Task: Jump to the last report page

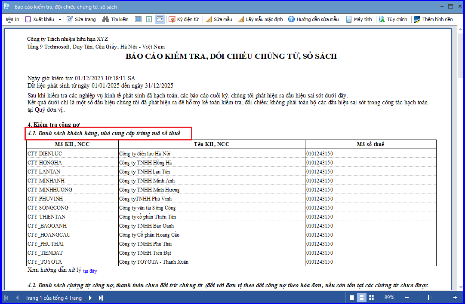Action: pos(101,298)
